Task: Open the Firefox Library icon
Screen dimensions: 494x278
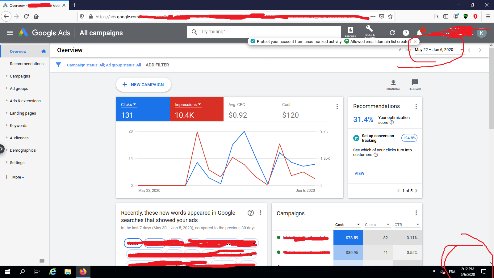Action: click(436, 16)
